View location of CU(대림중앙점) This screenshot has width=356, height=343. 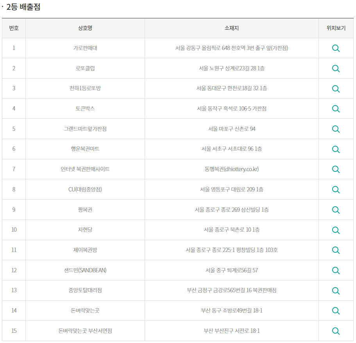click(336, 189)
